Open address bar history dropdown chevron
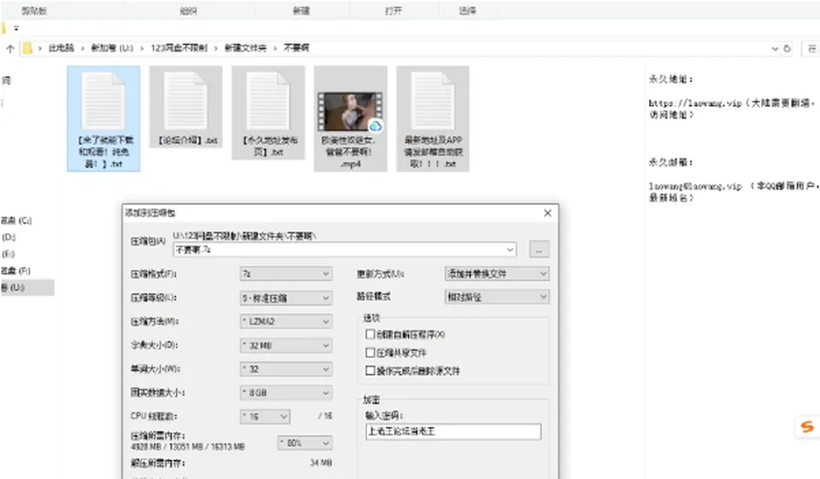Image resolution: width=820 pixels, height=479 pixels. click(775, 49)
